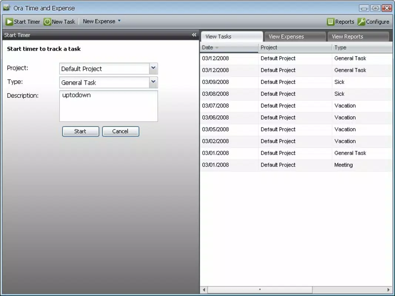Click the Start Timer toolbar label
Screen dimensions: 395x296
click(x=27, y=22)
